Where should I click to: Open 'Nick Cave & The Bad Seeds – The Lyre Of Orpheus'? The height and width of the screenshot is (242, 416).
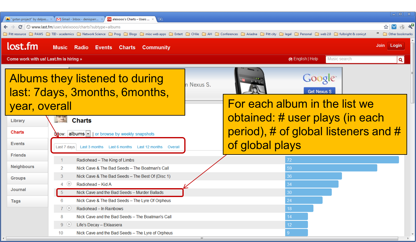click(x=124, y=200)
